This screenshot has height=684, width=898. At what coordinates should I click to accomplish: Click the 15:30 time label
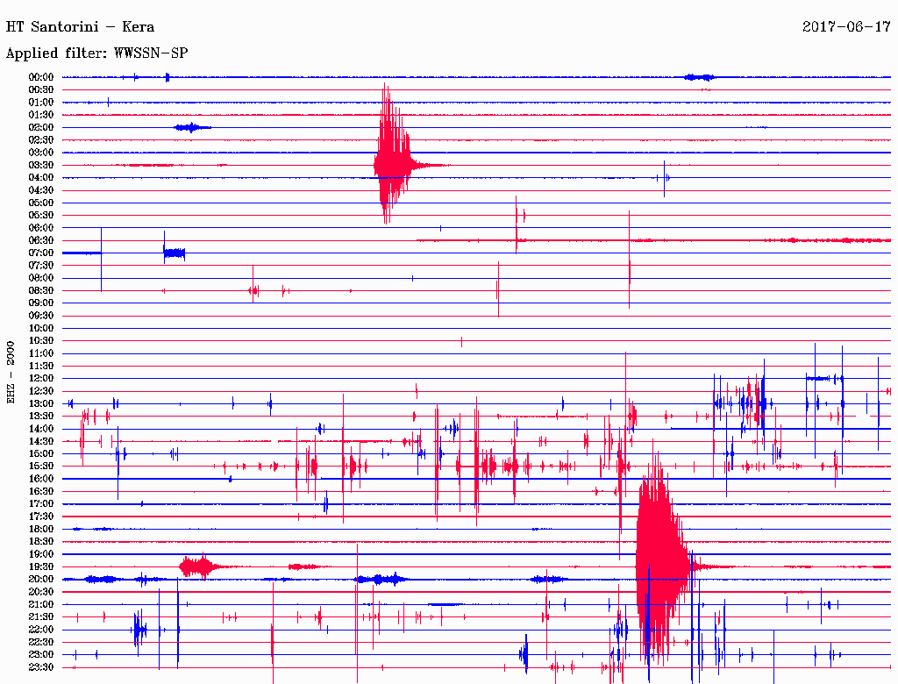pyautogui.click(x=41, y=467)
